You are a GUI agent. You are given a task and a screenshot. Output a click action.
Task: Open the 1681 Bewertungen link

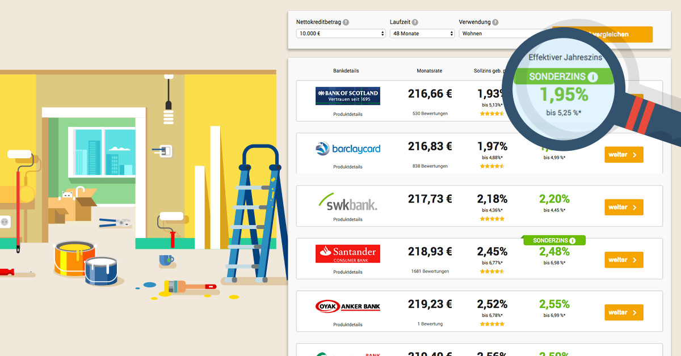[x=430, y=271]
